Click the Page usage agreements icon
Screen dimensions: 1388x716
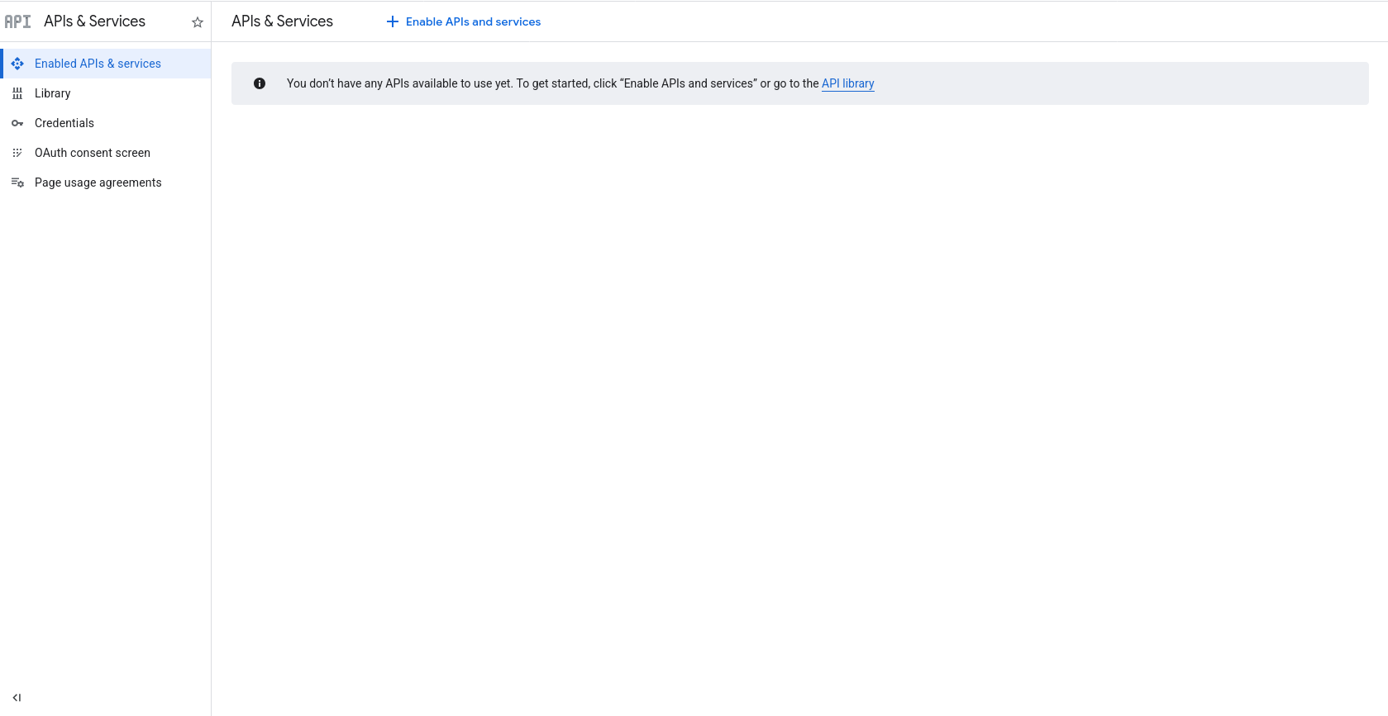point(17,183)
